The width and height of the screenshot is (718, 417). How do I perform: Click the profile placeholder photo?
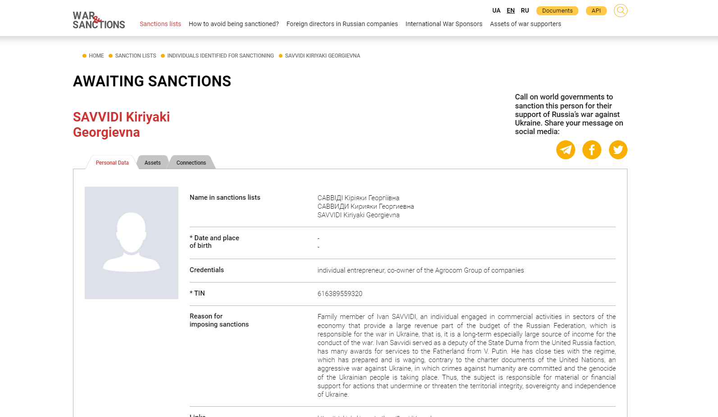click(132, 243)
